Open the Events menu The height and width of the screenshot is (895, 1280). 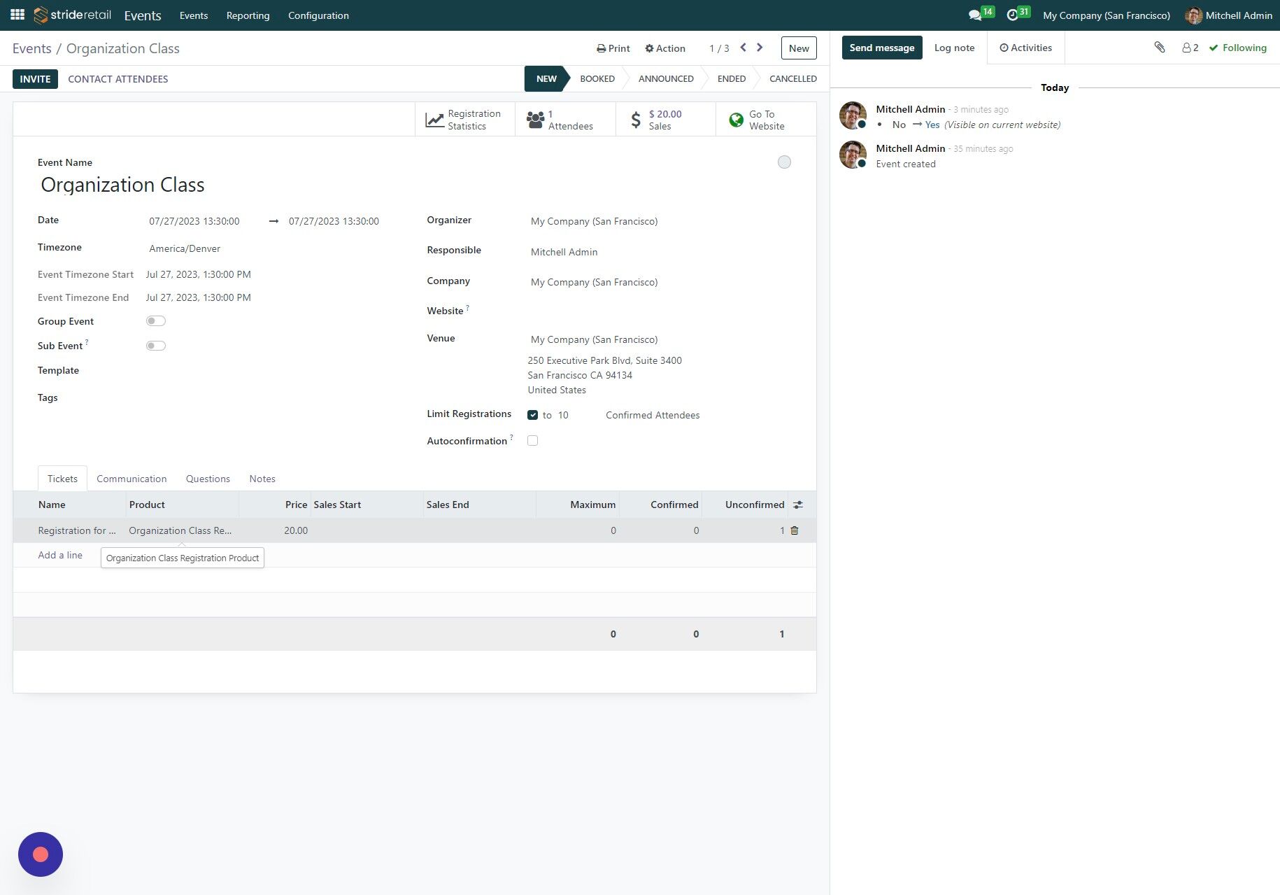pos(193,15)
